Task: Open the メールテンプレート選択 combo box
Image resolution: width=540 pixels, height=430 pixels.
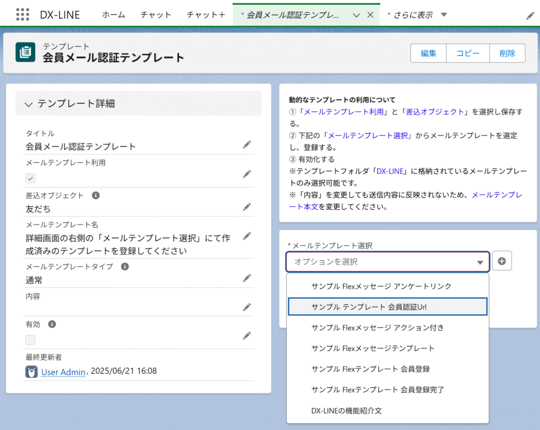Action: click(388, 262)
